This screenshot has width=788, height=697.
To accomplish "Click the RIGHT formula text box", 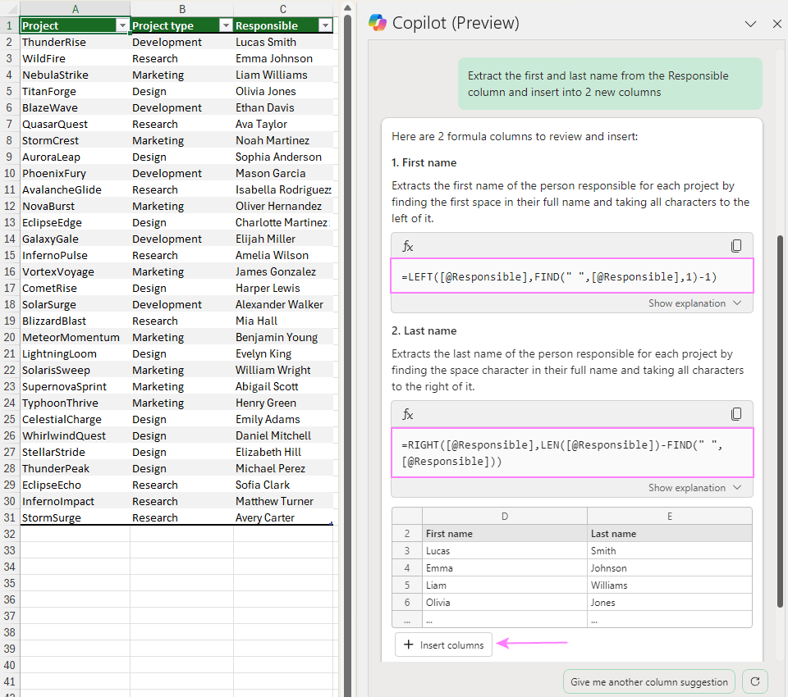I will pos(572,453).
